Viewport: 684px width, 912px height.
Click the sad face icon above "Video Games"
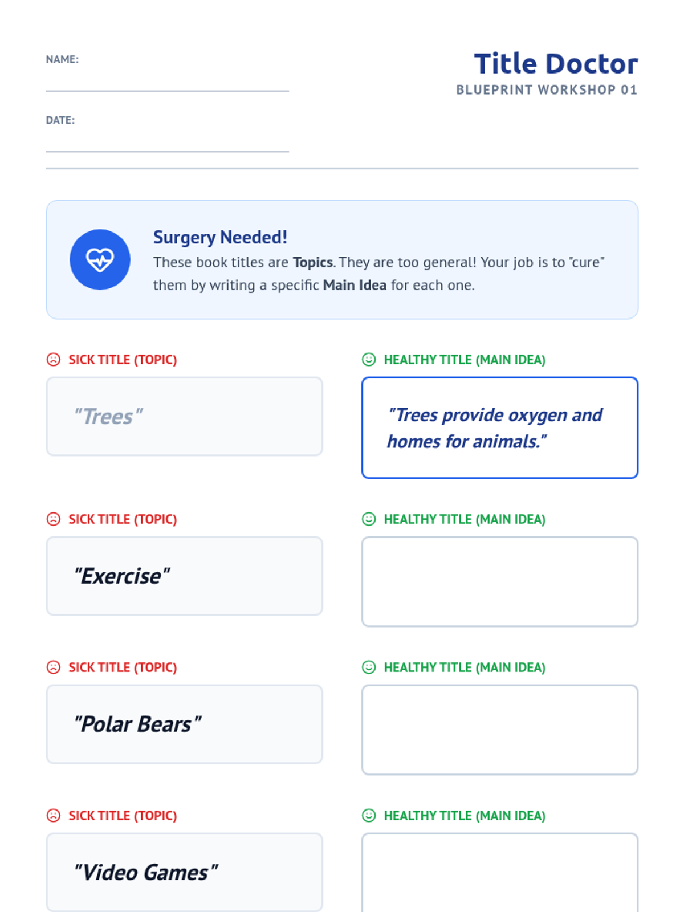[54, 816]
